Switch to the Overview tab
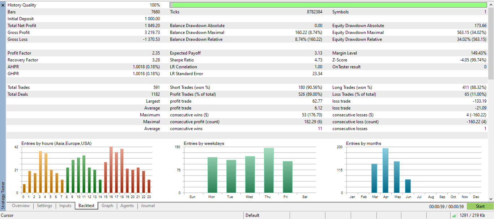 (21, 206)
